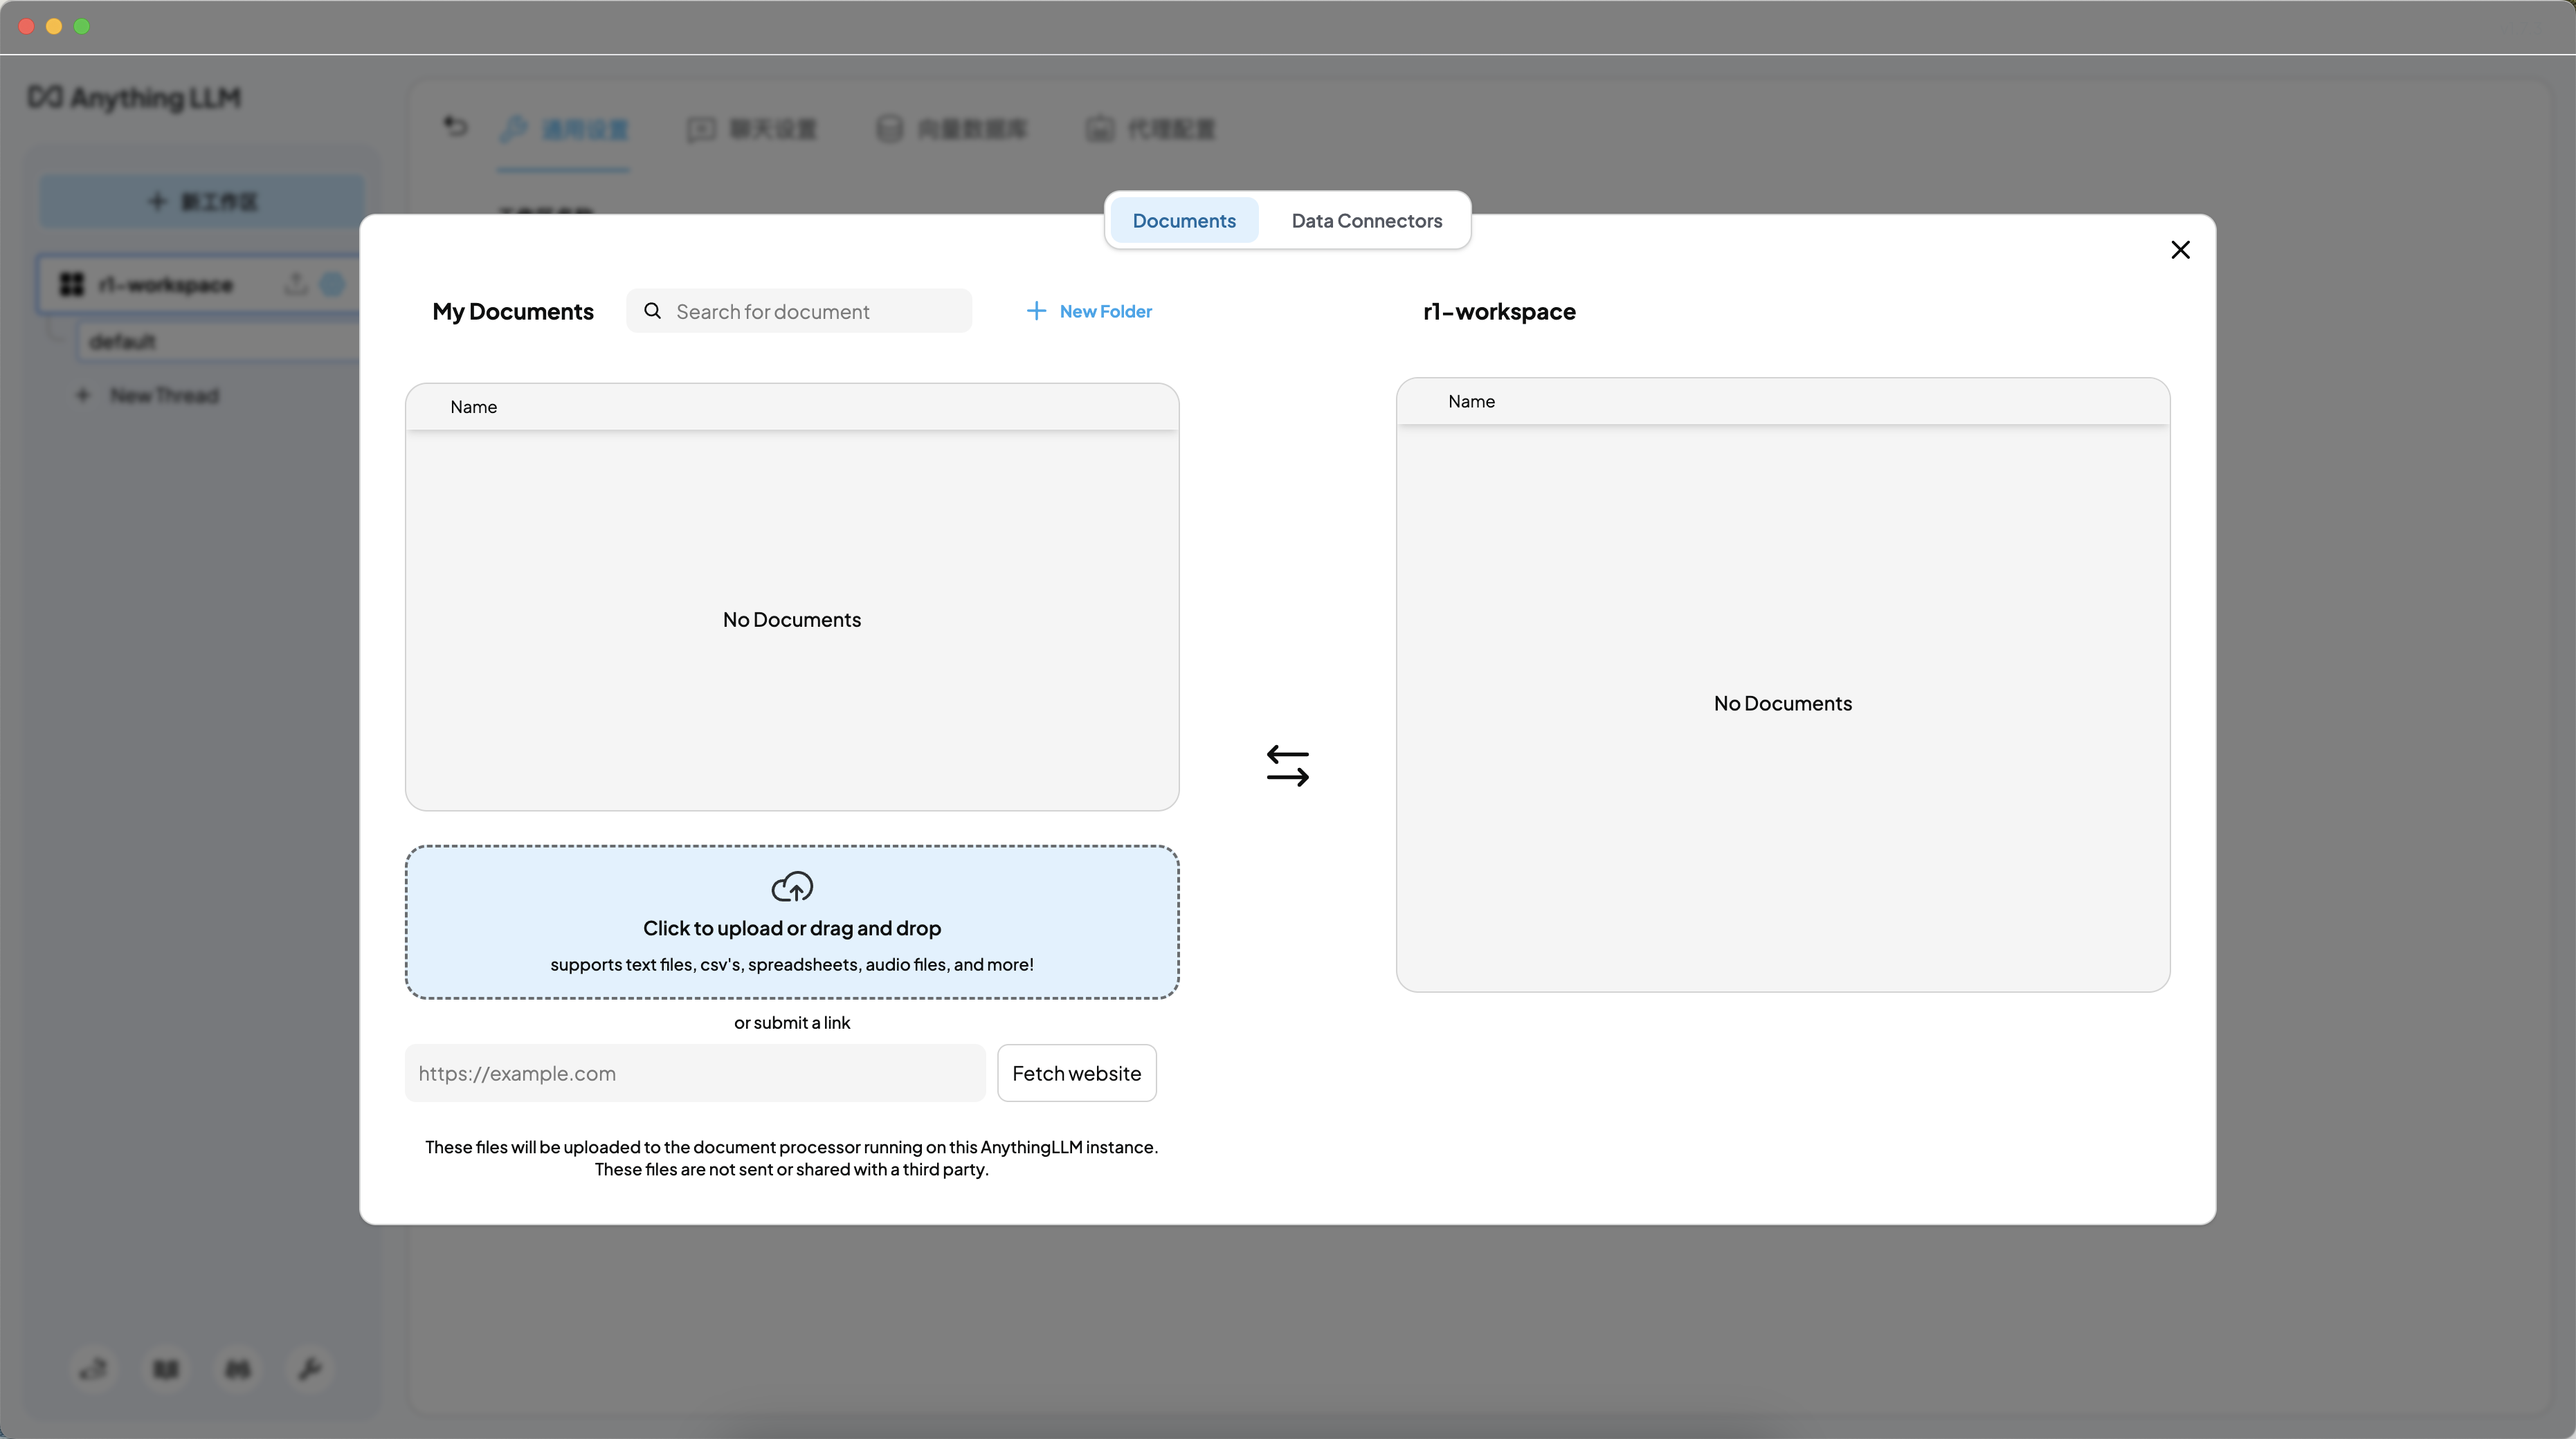Close the documents modal with X
The width and height of the screenshot is (2576, 1439).
[2180, 250]
